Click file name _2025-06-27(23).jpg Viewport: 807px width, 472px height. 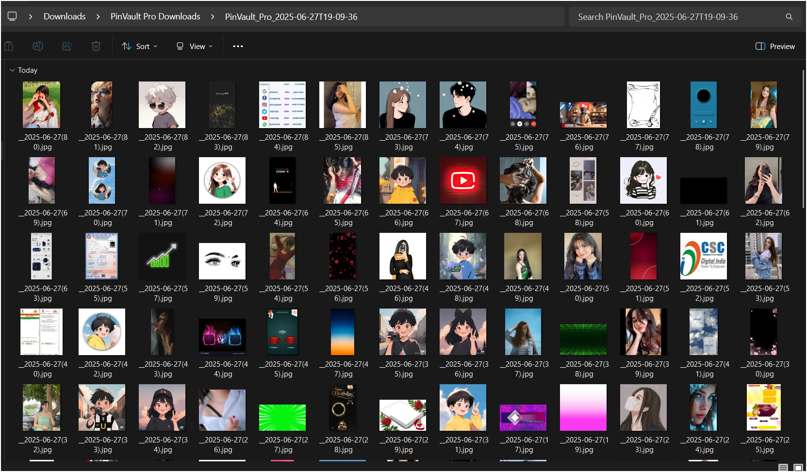point(644,445)
